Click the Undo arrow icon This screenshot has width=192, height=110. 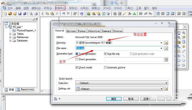pyautogui.click(x=64, y=14)
